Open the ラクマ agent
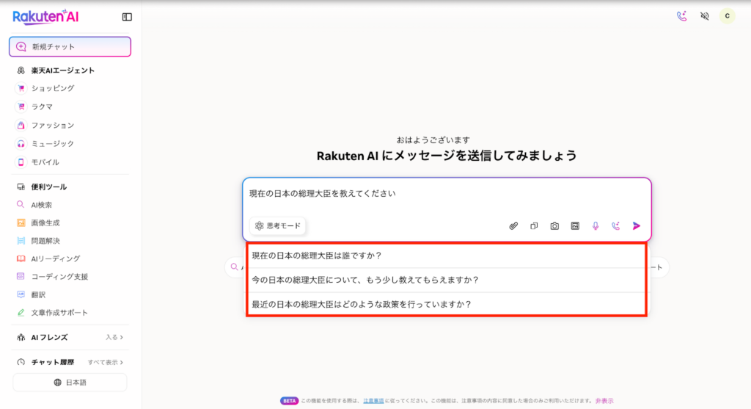Viewport: 751px width, 409px height. pyautogui.click(x=42, y=106)
